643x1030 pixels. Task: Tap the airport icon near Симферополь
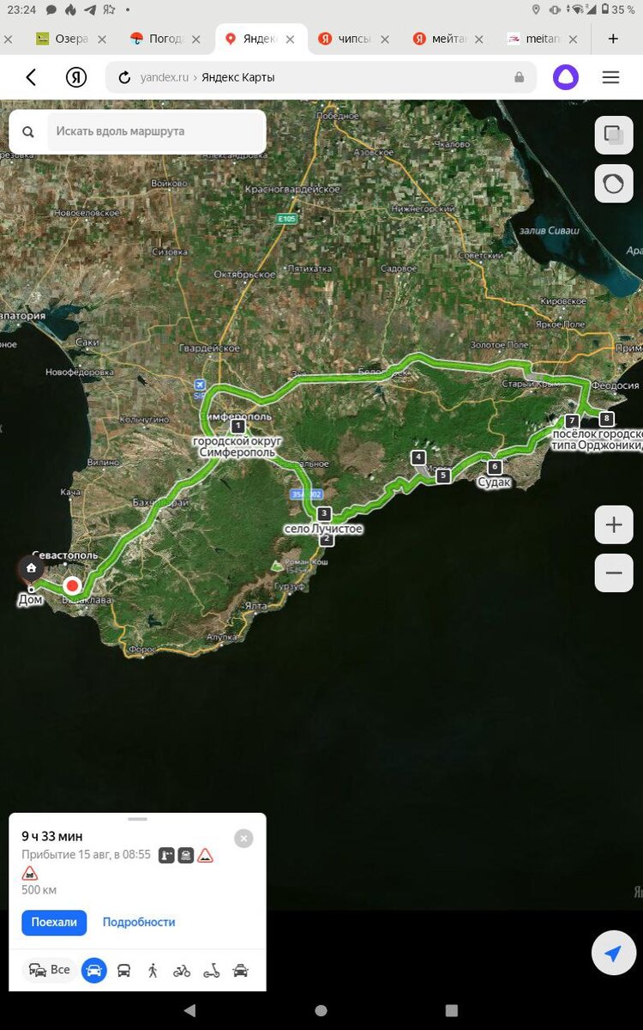(201, 385)
